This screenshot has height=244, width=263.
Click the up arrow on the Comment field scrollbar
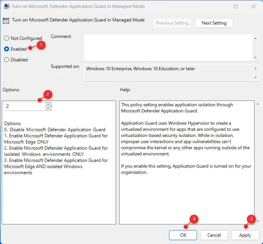pos(256,38)
